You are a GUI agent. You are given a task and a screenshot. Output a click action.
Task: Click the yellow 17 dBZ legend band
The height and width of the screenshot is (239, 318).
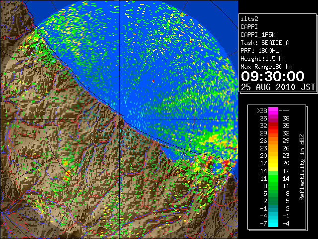(x=273, y=163)
